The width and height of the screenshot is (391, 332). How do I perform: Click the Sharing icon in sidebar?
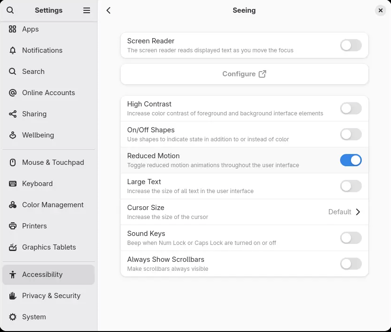click(13, 114)
